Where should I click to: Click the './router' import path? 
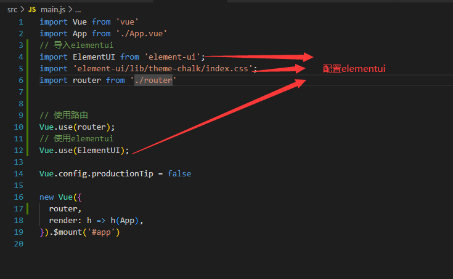tap(153, 81)
